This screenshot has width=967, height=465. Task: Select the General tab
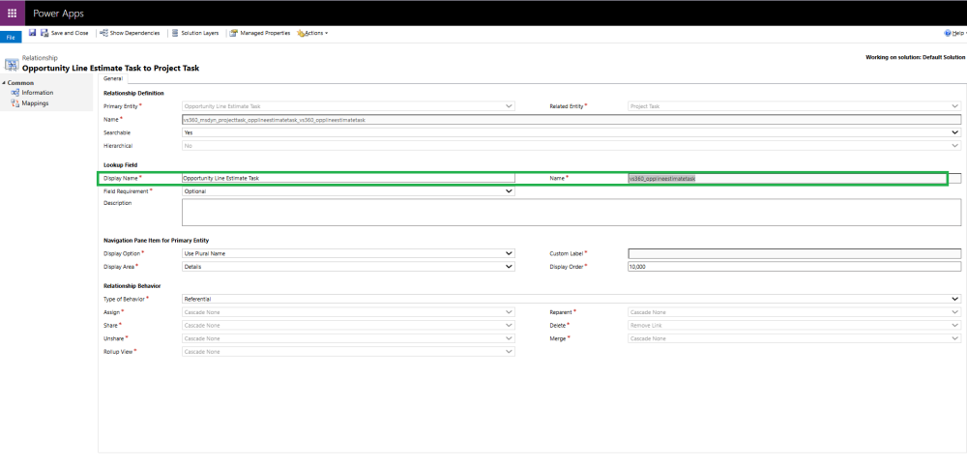pyautogui.click(x=113, y=78)
